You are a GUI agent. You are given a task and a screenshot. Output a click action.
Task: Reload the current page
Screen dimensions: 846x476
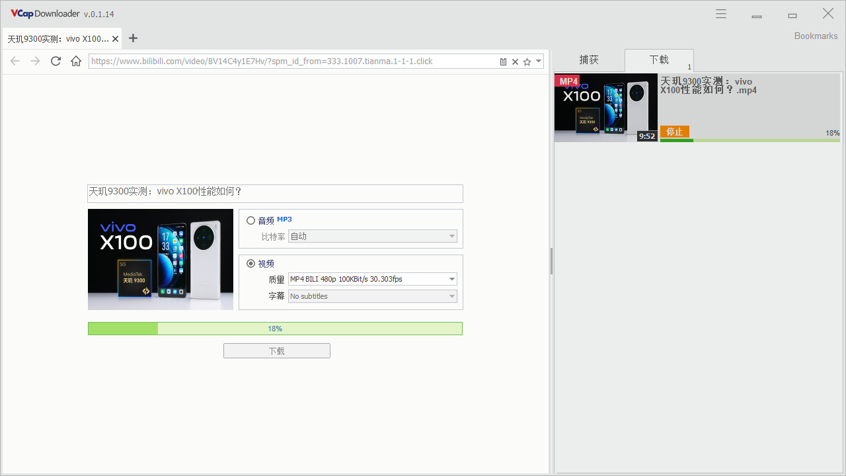56,61
